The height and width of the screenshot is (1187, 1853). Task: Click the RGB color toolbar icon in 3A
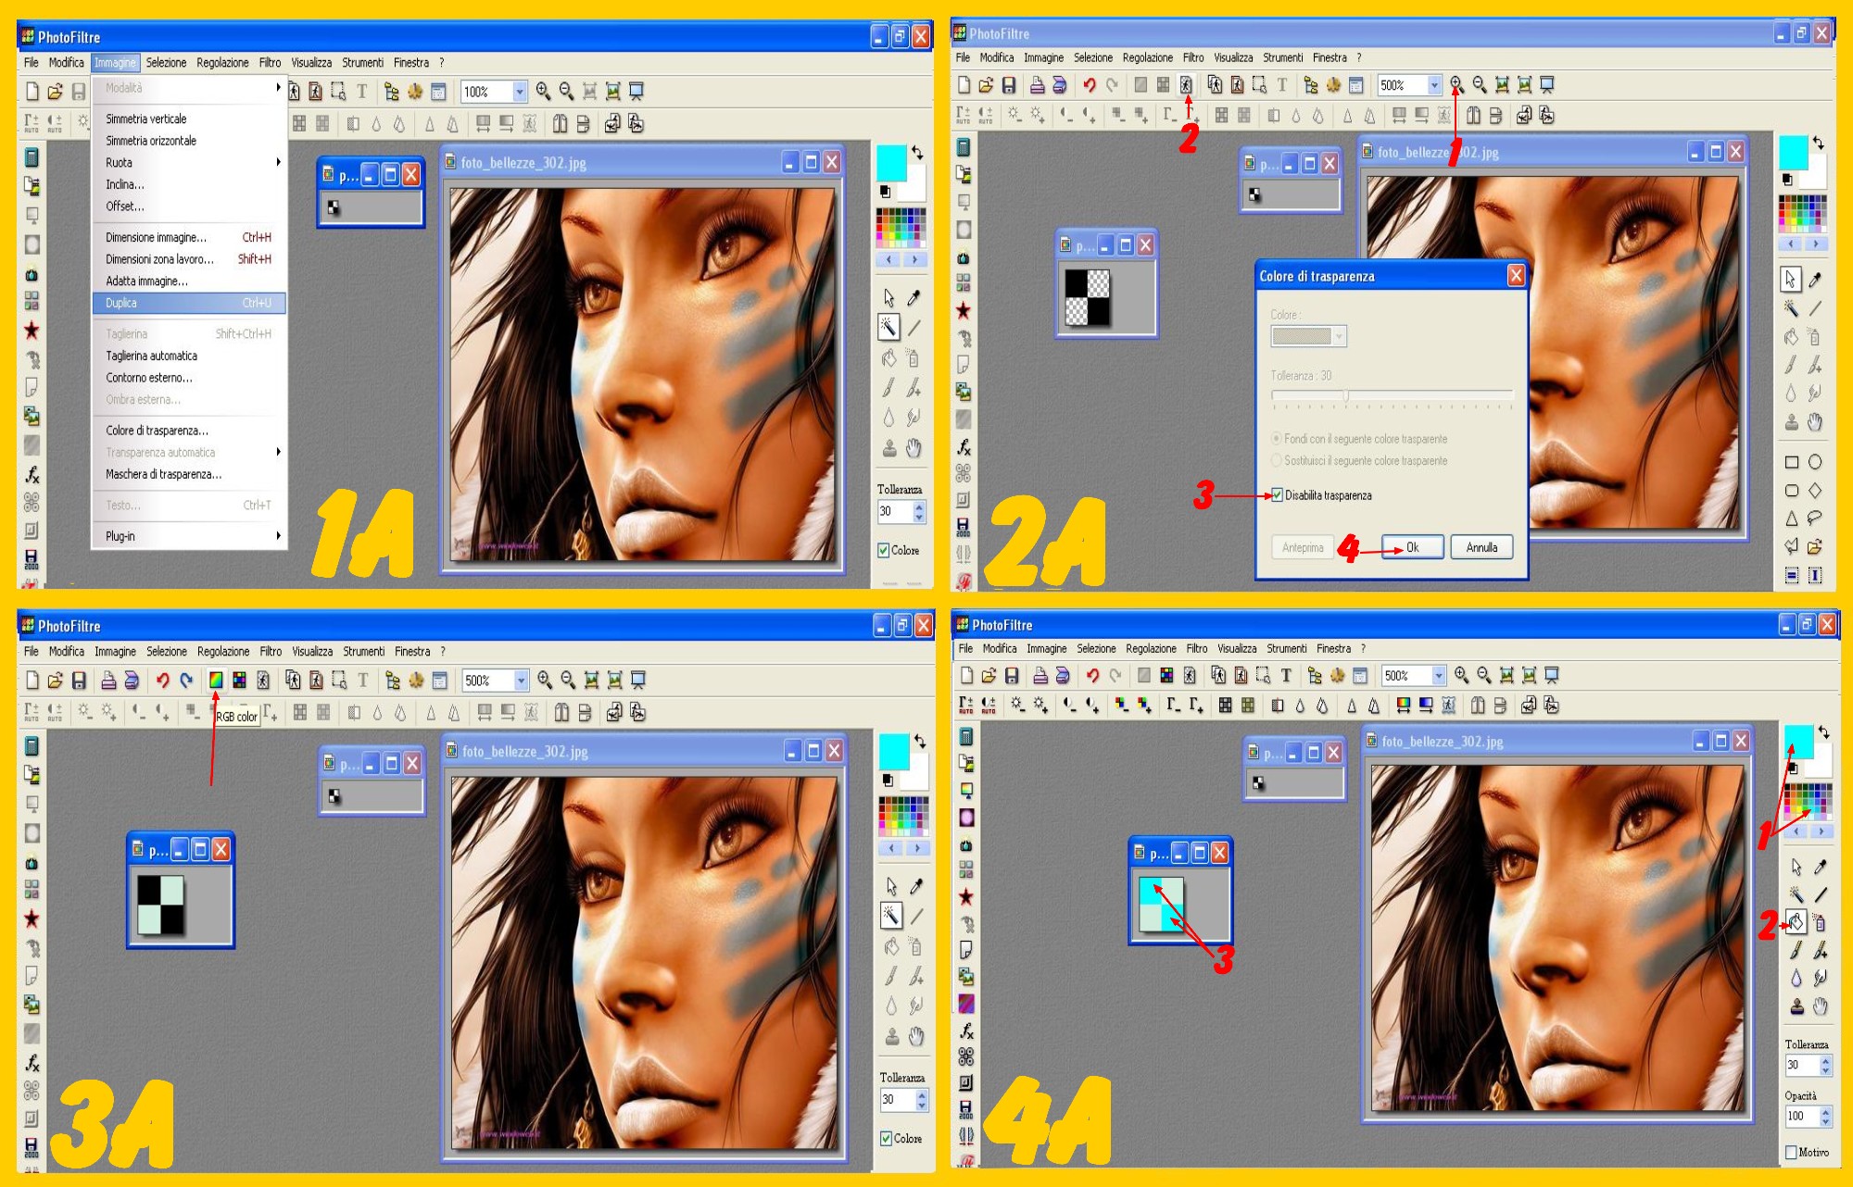coord(215,680)
